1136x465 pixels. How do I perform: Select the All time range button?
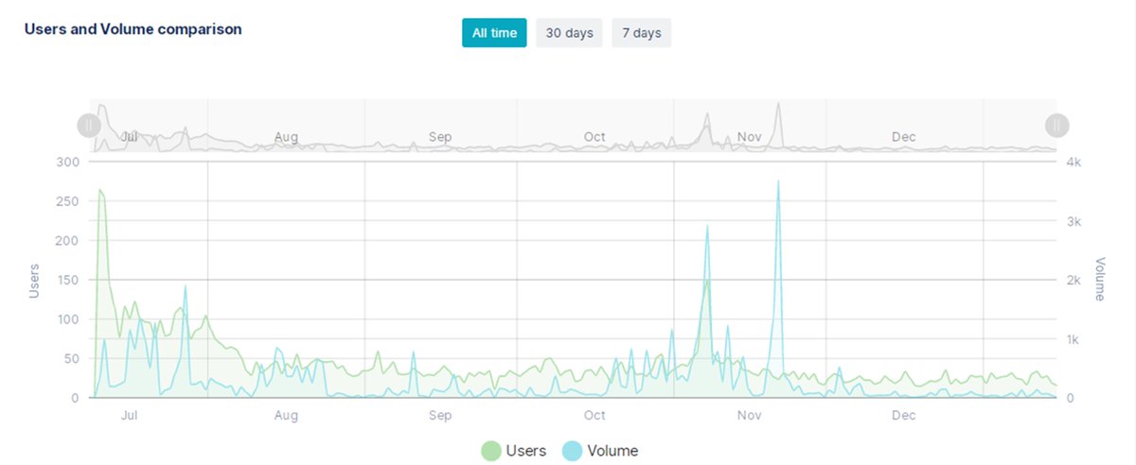click(x=494, y=33)
